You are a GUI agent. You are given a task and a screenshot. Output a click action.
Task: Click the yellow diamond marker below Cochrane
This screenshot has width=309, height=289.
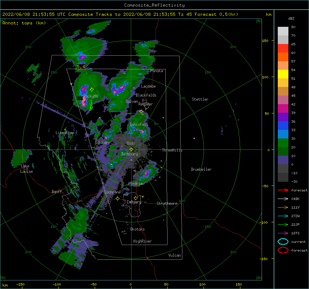pyautogui.click(x=117, y=198)
